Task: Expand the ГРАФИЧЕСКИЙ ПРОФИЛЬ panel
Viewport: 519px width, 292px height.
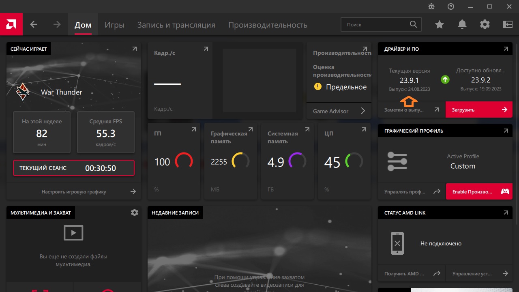Action: [506, 131]
